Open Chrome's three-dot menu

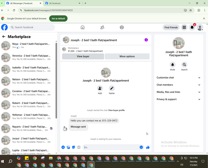pyautogui.click(x=205, y=10)
